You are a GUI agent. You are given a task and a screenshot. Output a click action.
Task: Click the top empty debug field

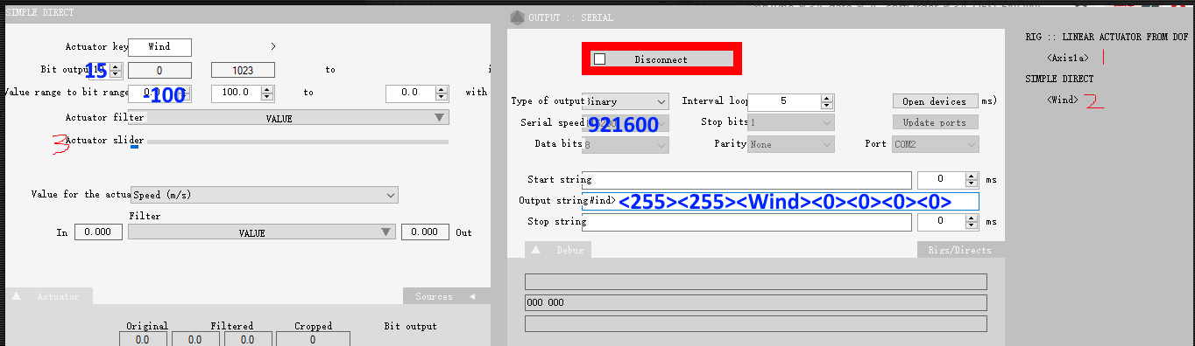[756, 281]
